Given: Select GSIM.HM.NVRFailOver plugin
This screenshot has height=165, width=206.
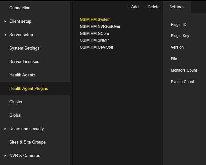Looking at the screenshot, I should pyautogui.click(x=100, y=27).
